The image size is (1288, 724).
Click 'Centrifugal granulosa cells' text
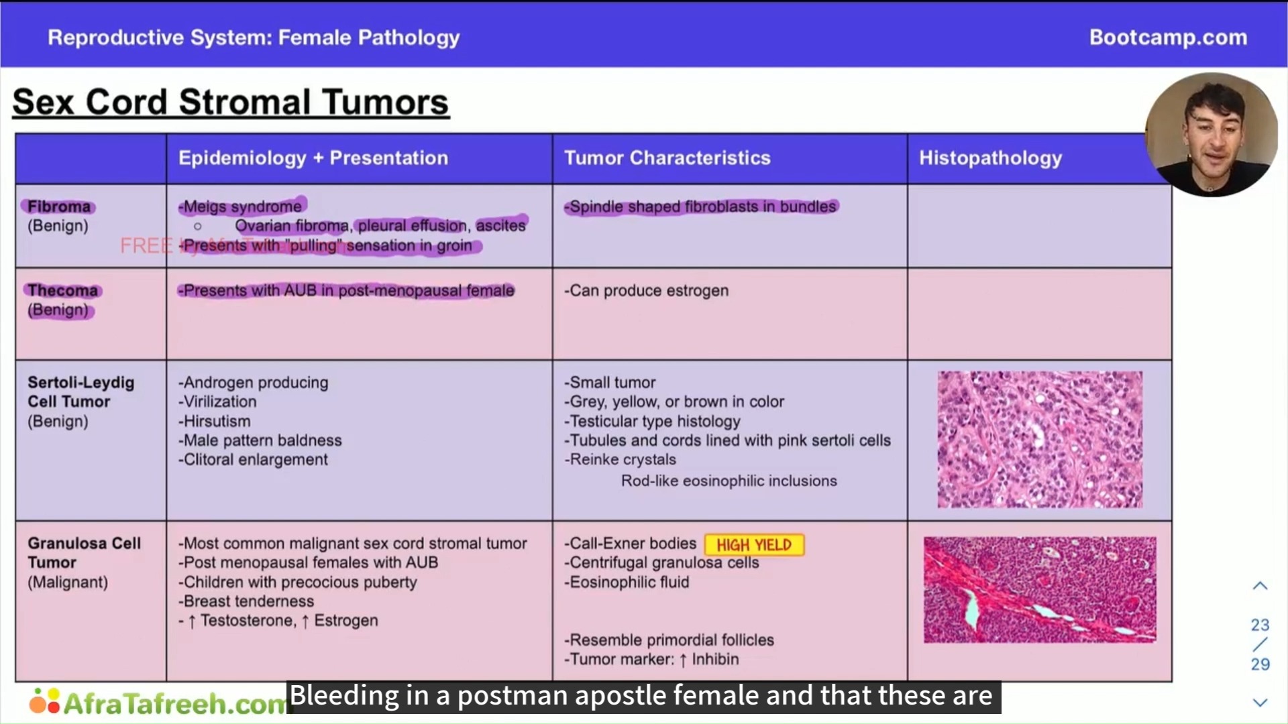[661, 562]
